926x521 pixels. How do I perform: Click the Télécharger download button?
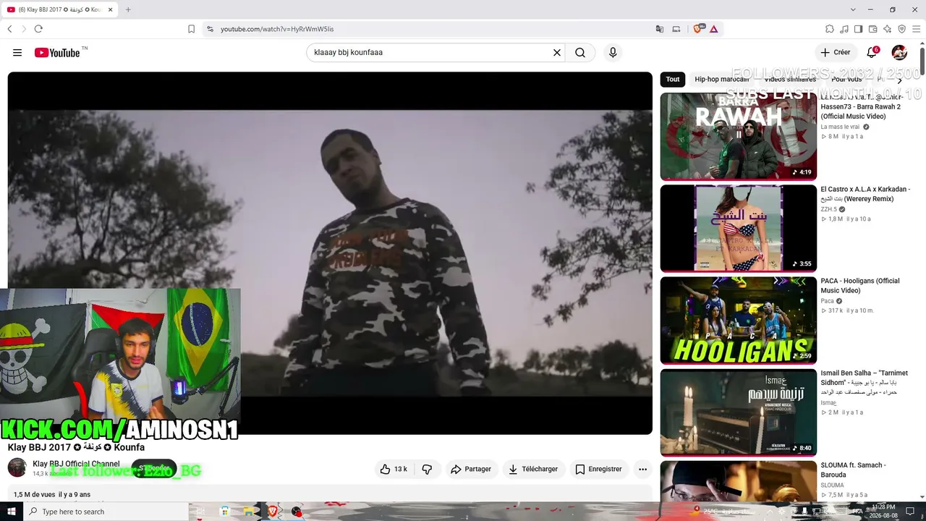pyautogui.click(x=533, y=469)
